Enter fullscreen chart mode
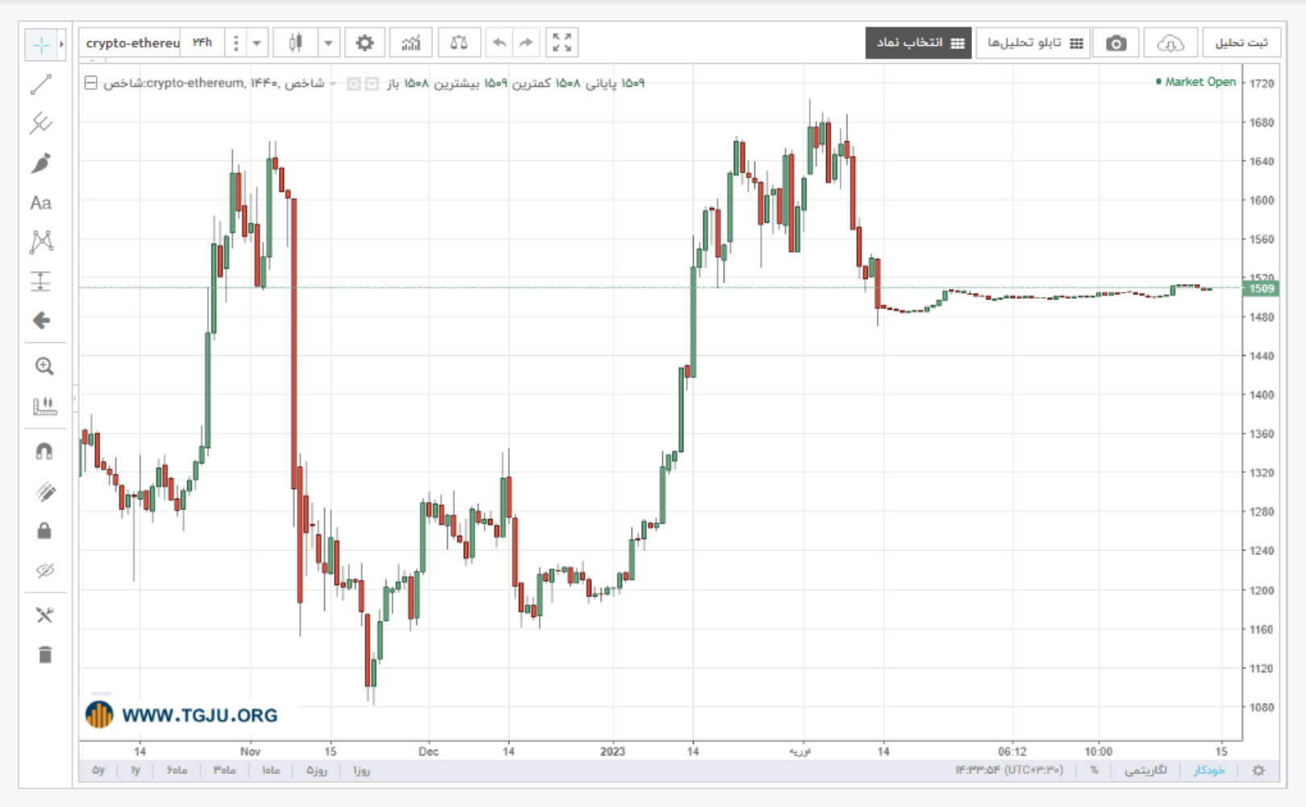The image size is (1306, 807). click(x=562, y=43)
